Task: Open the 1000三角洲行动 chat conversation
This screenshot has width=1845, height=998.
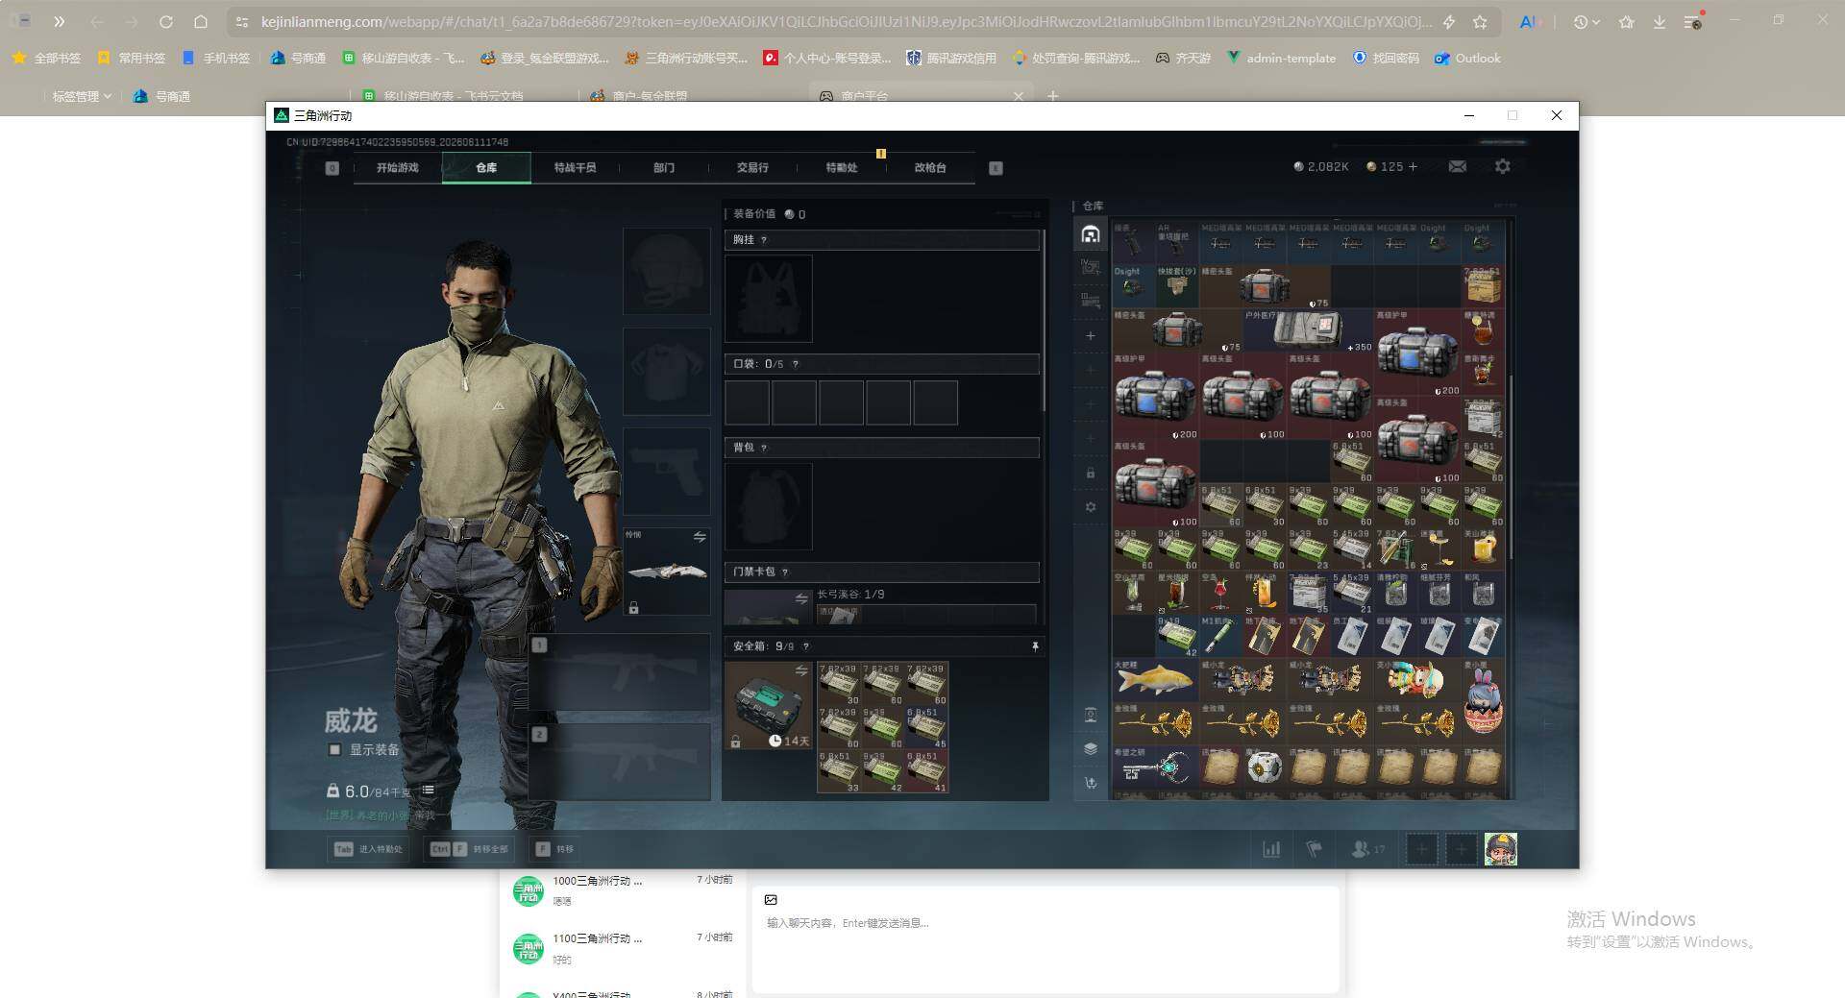Action: 623,890
